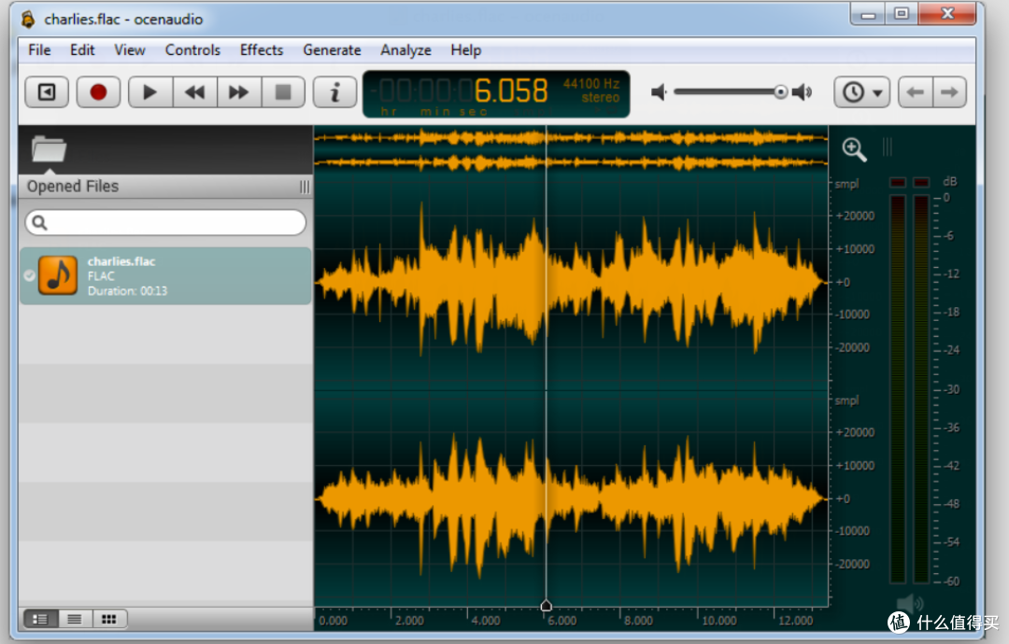Open the Analyze menu
The height and width of the screenshot is (644, 1009).
(405, 50)
